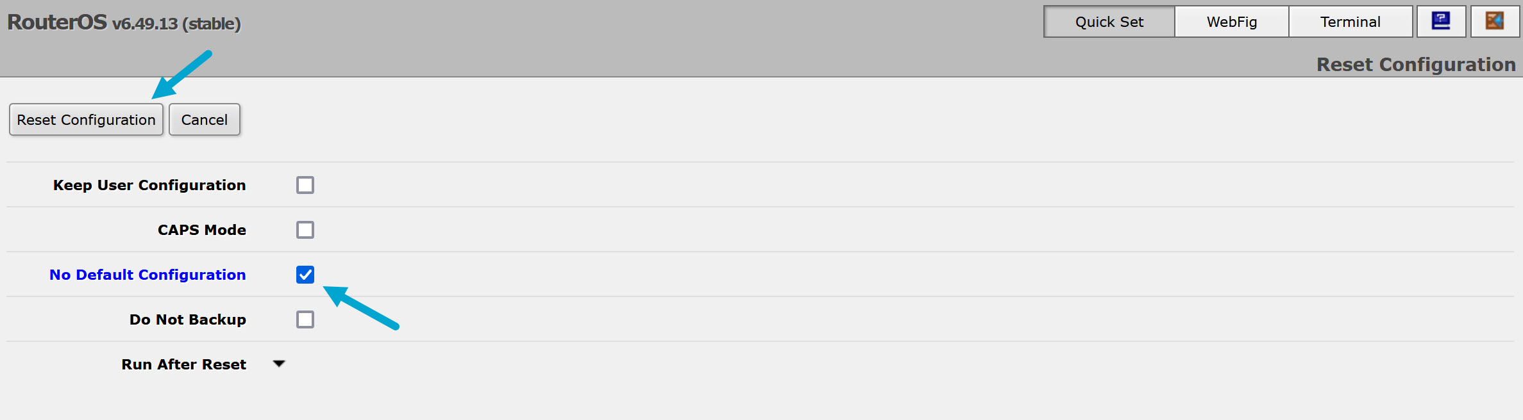1523x420 pixels.
Task: Click the blue No Default Configuration label
Action: click(147, 275)
